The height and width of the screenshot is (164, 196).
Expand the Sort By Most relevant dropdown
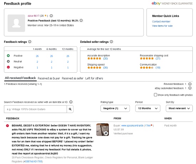tap(179, 108)
